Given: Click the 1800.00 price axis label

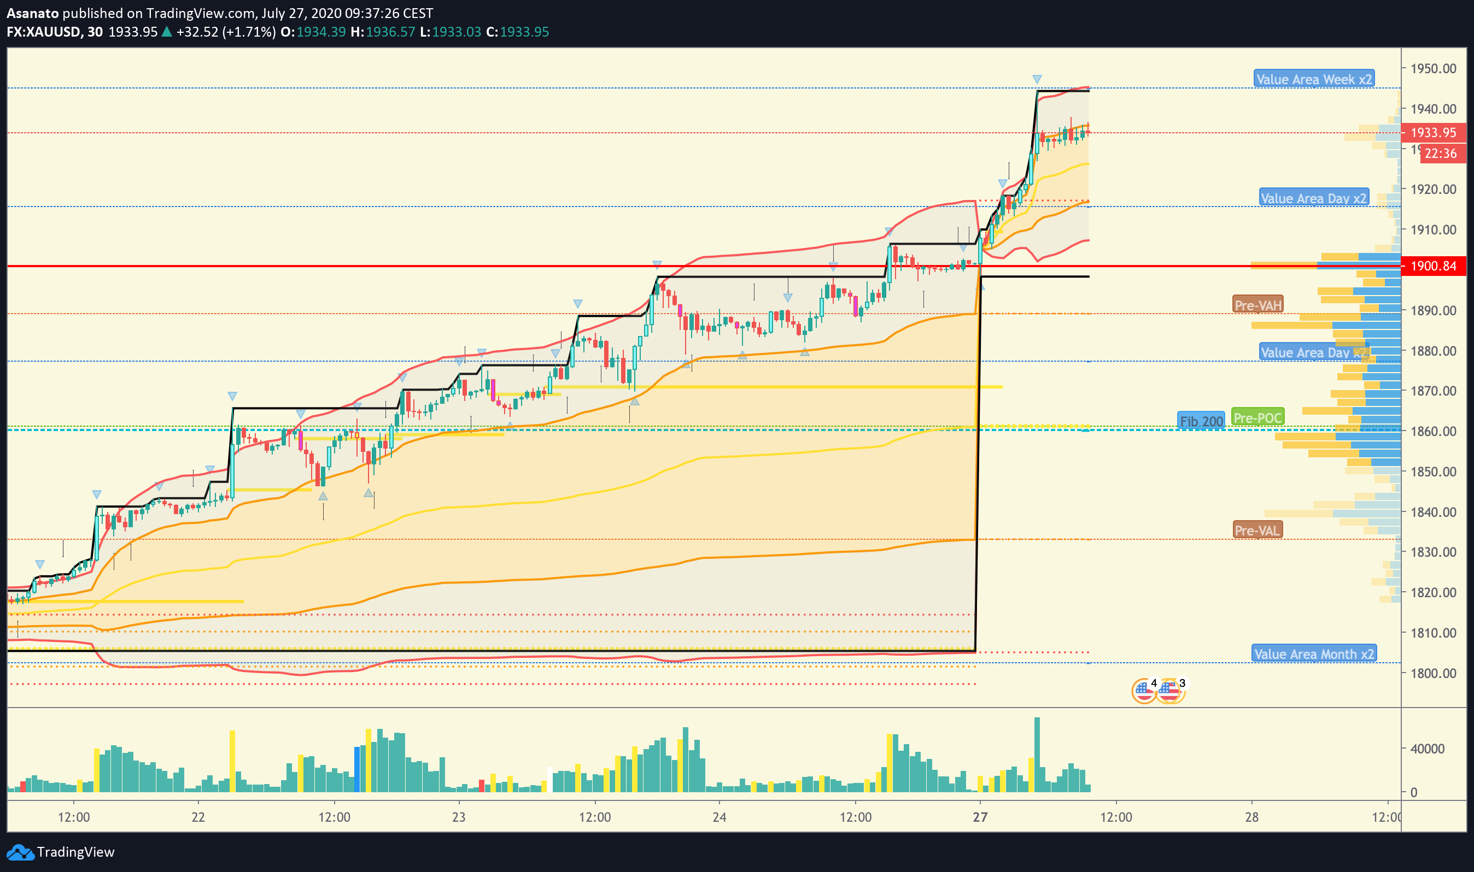Looking at the screenshot, I should click(1434, 673).
